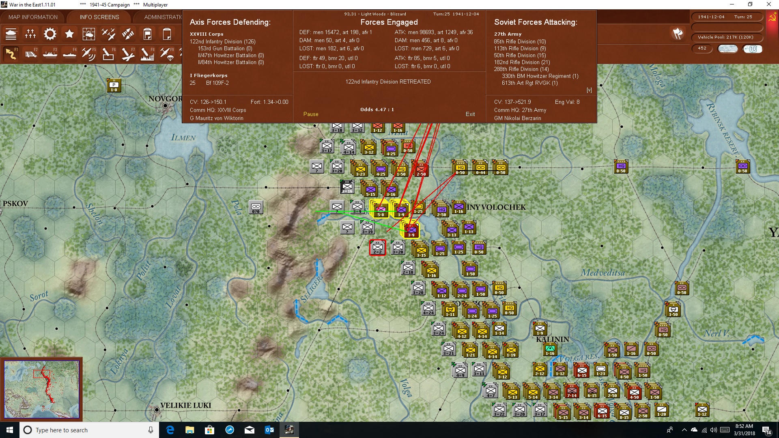Click the Soviet hammer and sickle flag
The width and height of the screenshot is (779, 438).
(x=772, y=18)
